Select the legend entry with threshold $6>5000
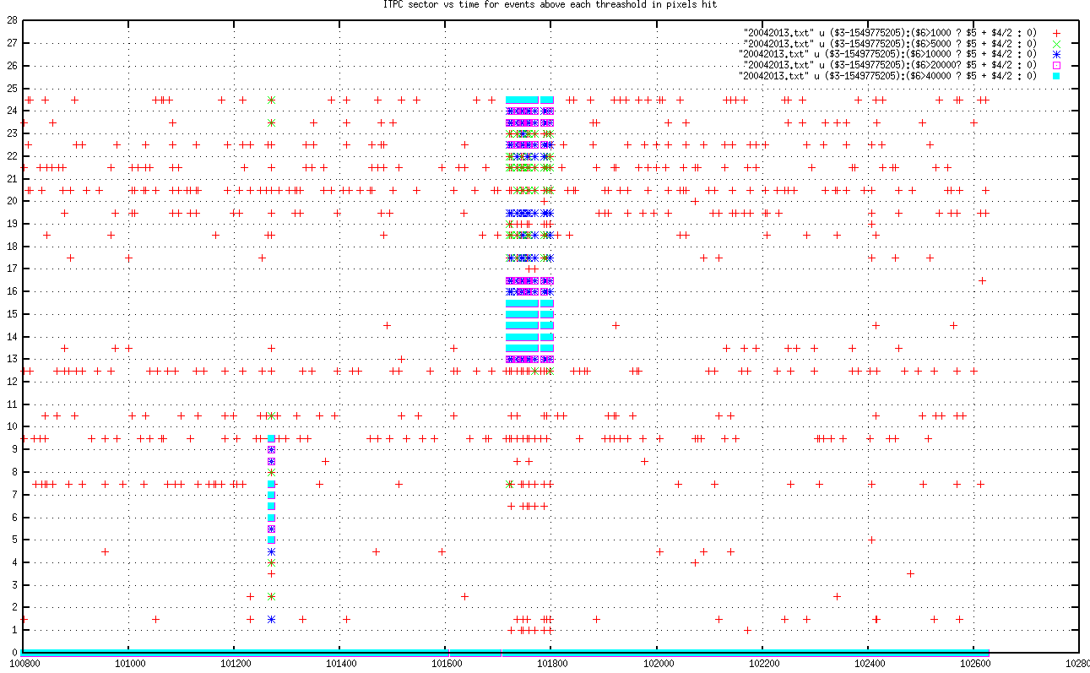 click(889, 43)
